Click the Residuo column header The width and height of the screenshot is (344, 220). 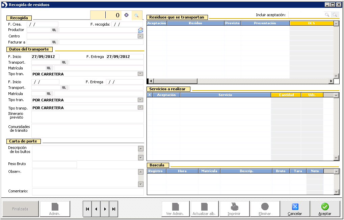click(x=195, y=23)
